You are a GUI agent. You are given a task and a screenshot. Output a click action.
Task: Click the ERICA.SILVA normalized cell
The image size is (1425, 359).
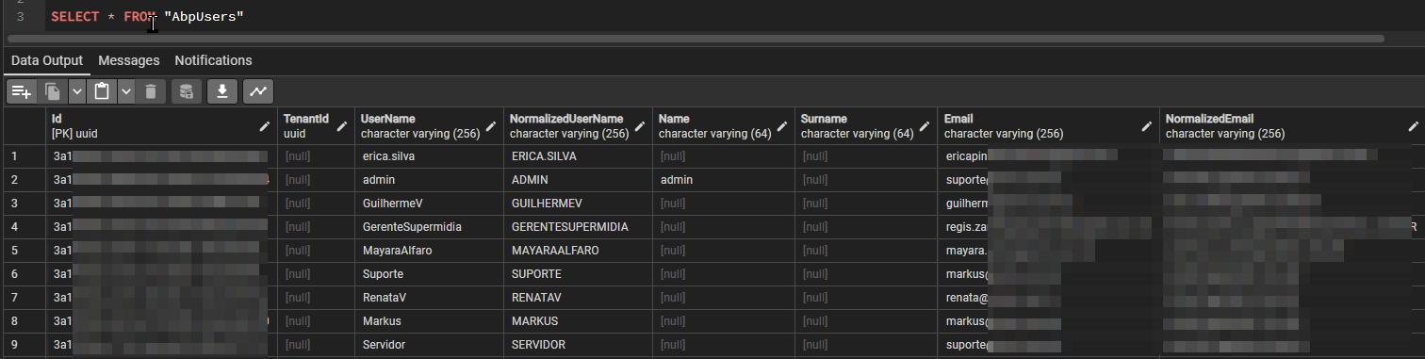click(x=578, y=156)
